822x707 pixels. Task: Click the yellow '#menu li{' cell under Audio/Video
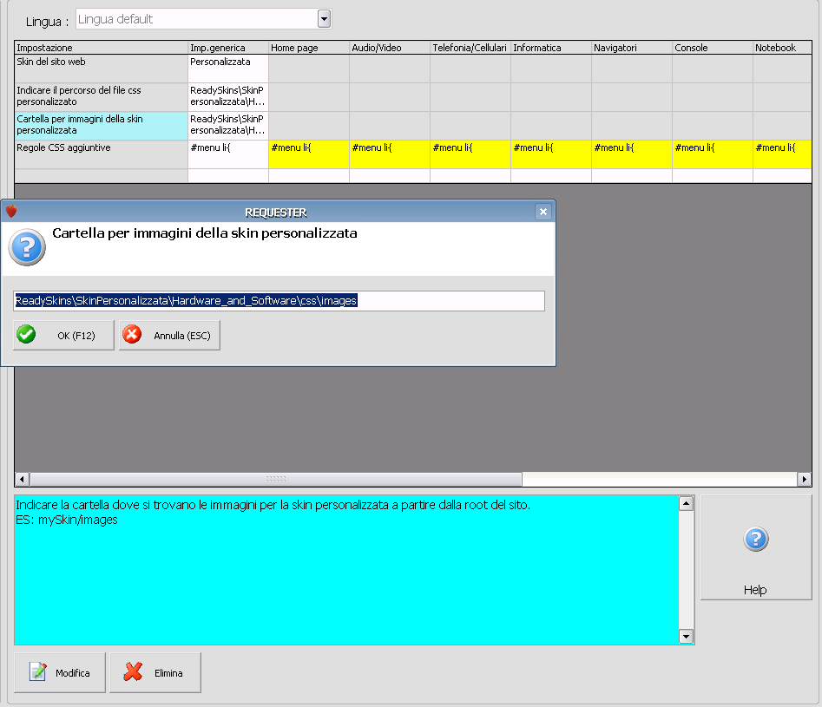pyautogui.click(x=390, y=154)
